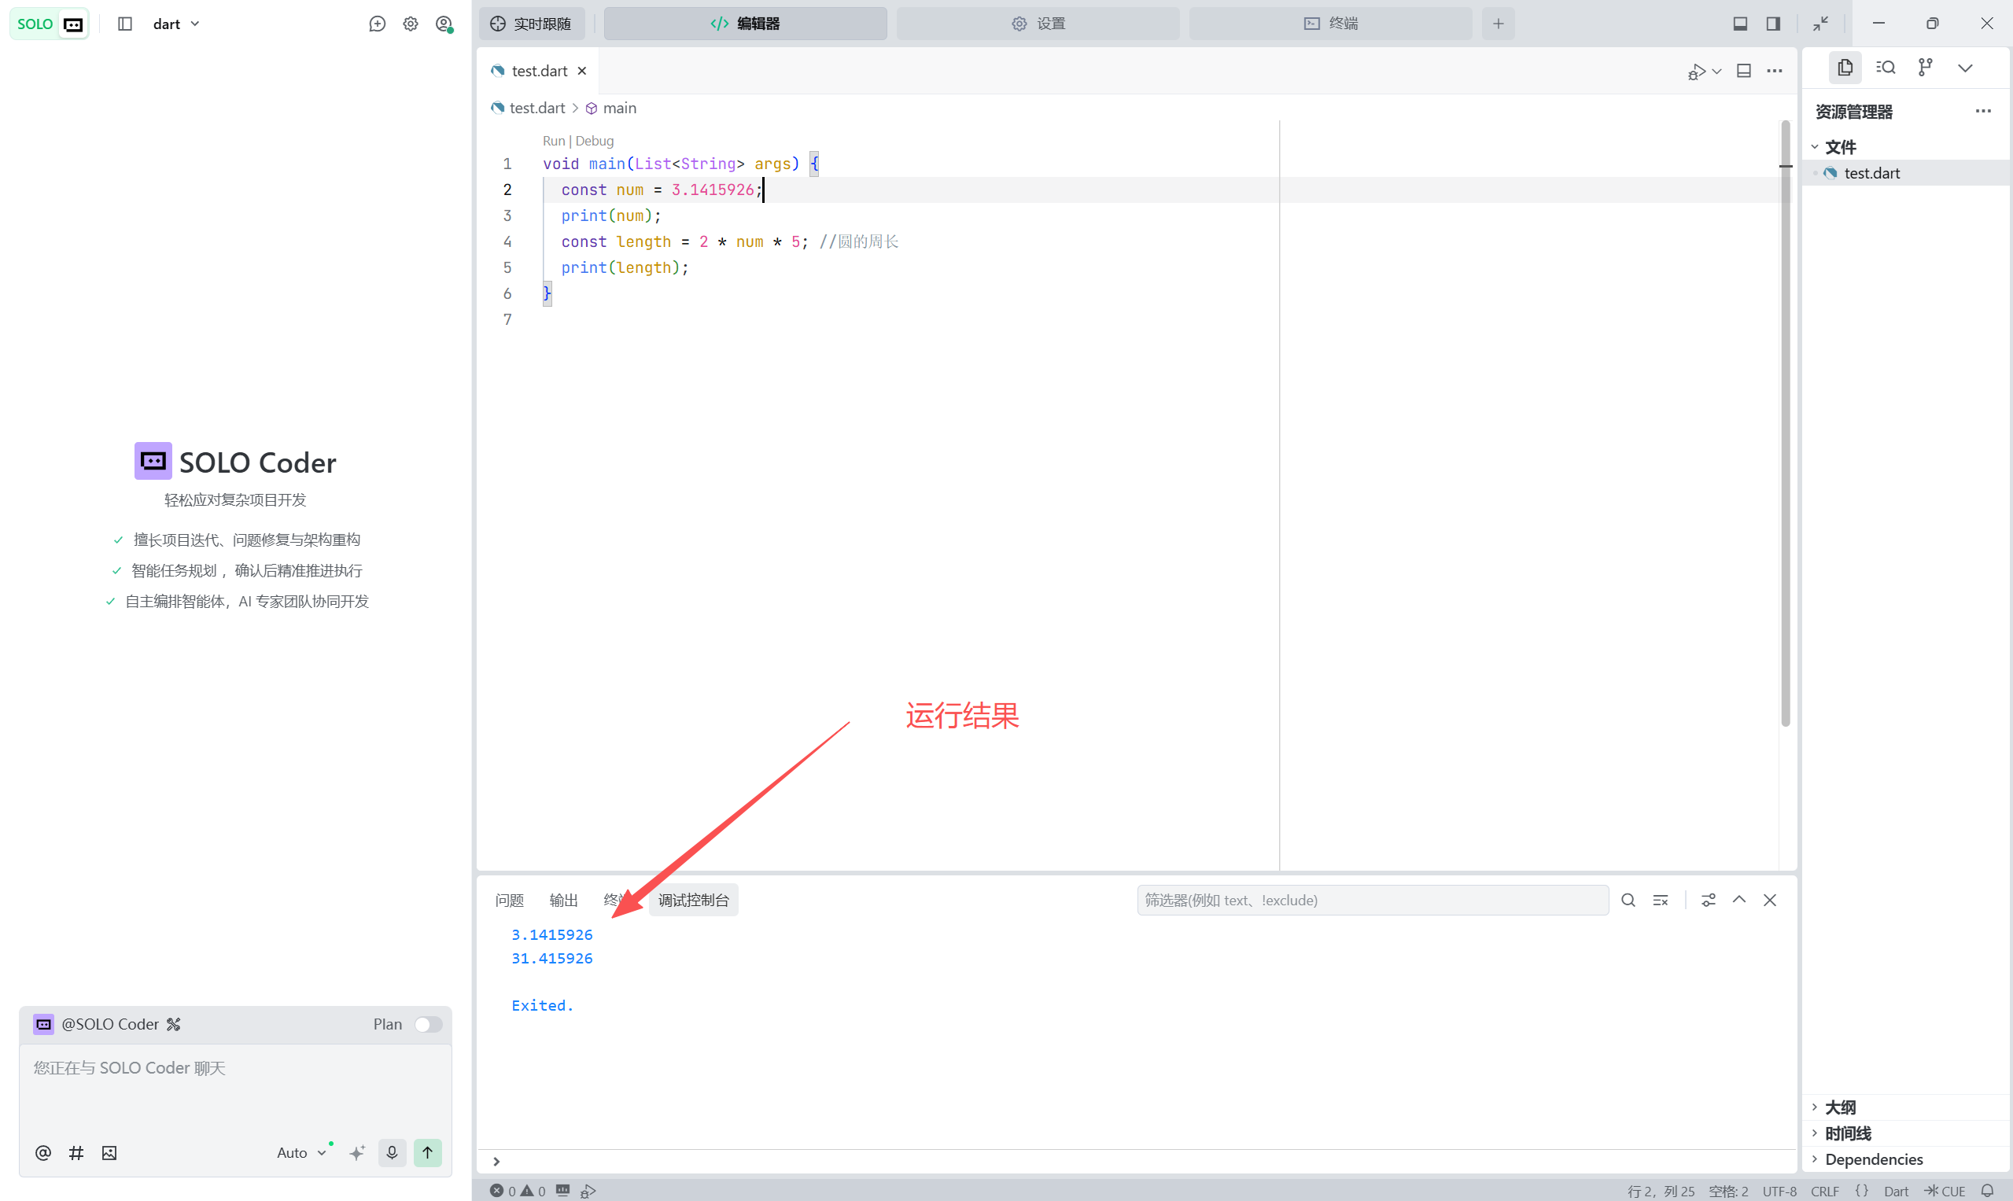Open the Search view in the sidebar
This screenshot has width=2013, height=1201.
(x=1885, y=67)
